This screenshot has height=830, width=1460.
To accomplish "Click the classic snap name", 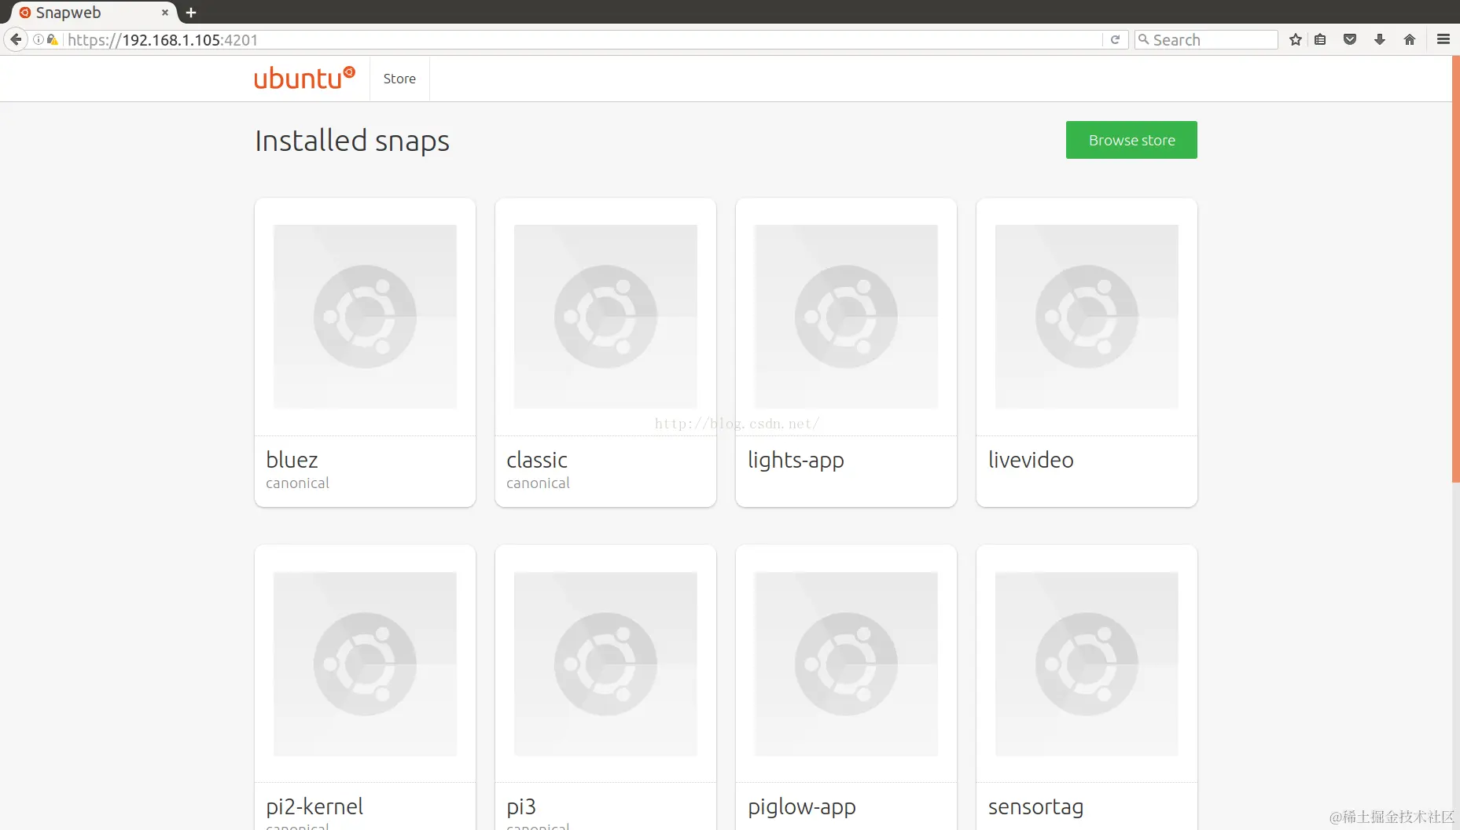I will coord(537,460).
